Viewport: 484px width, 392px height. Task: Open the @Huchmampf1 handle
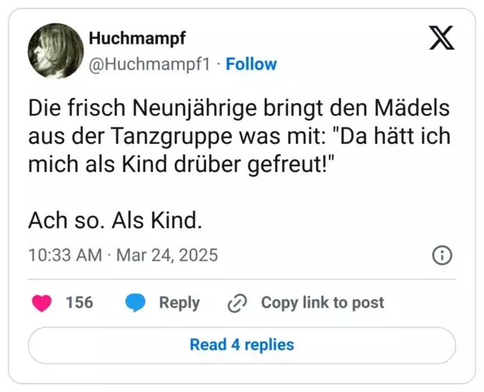[x=149, y=65]
